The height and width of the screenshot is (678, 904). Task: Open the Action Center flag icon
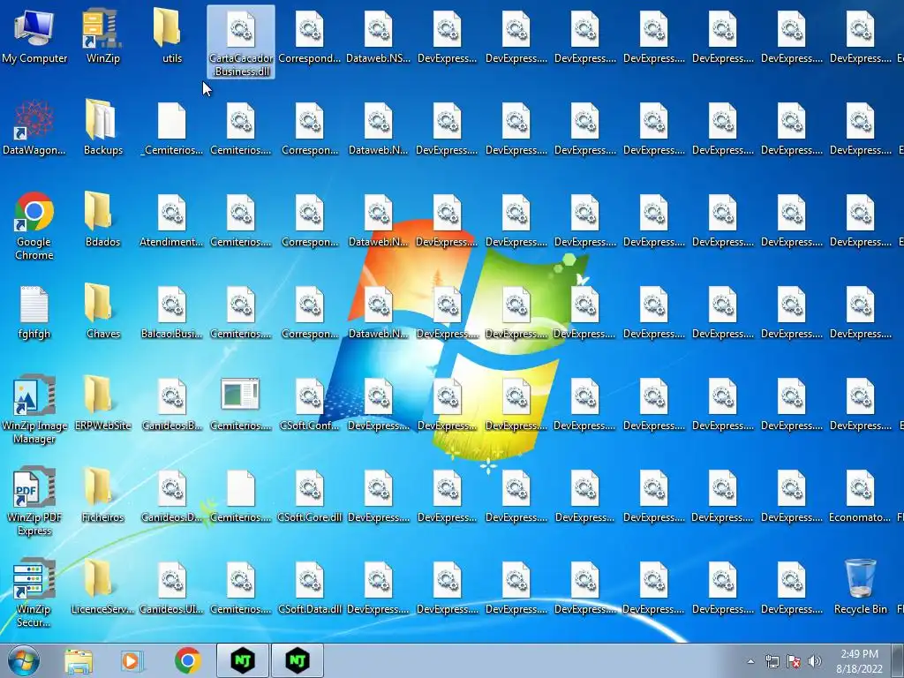click(x=794, y=661)
